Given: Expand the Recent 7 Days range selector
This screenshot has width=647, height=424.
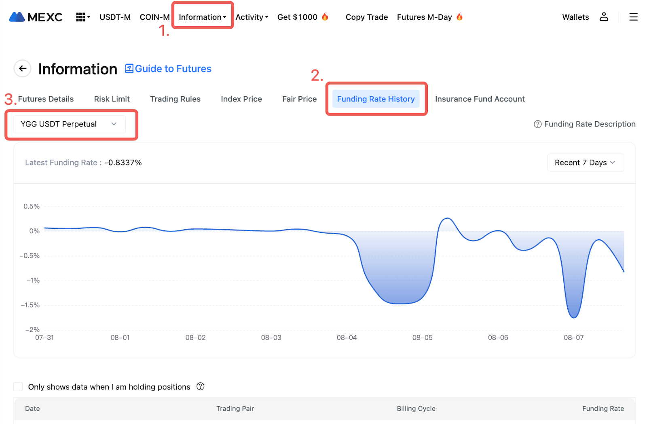Looking at the screenshot, I should (x=585, y=162).
